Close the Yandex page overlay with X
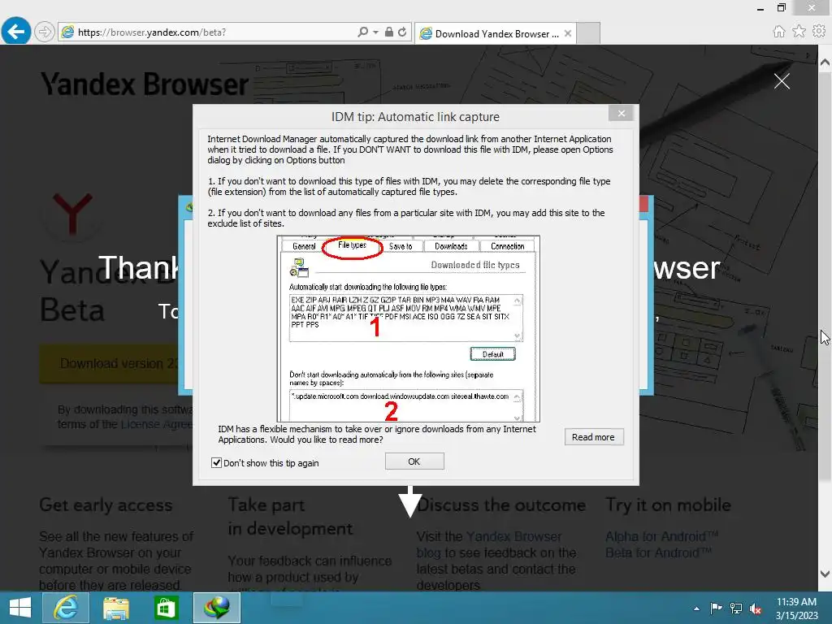832x624 pixels. point(782,81)
